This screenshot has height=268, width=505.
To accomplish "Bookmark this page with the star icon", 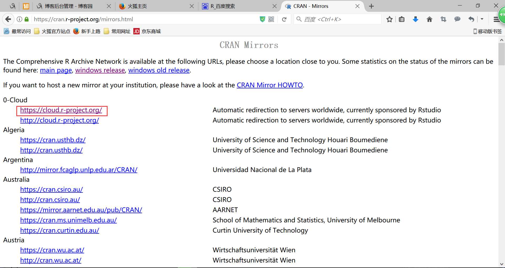I will (390, 19).
